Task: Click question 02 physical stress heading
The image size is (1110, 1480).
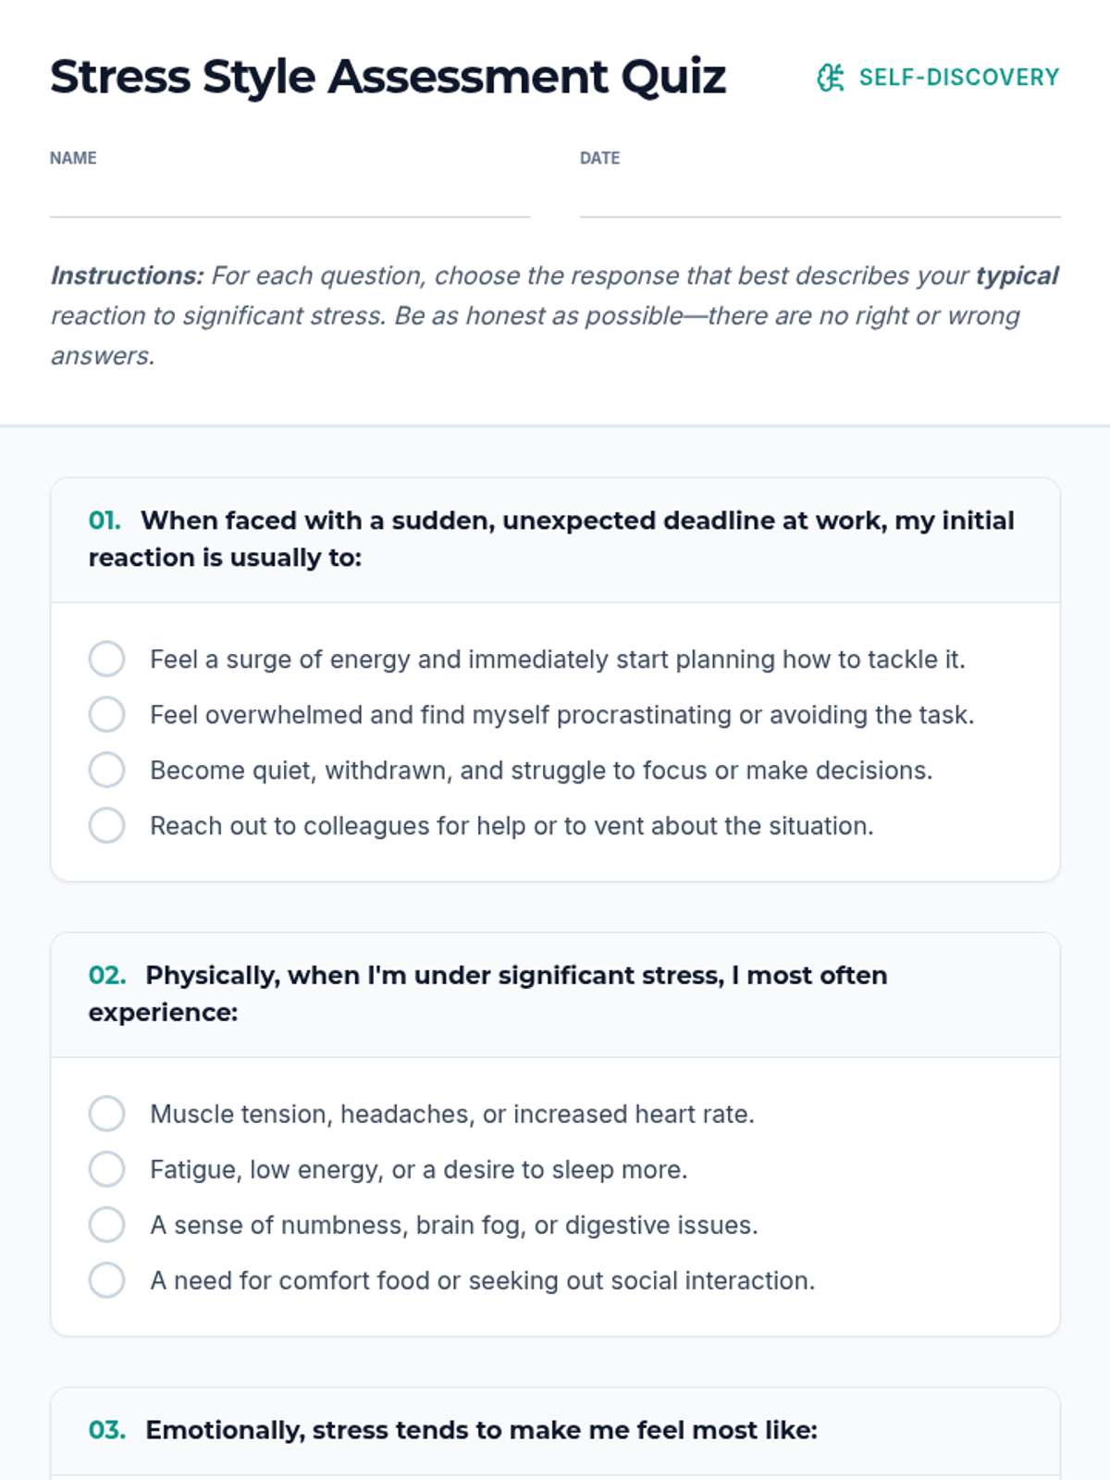Action: tap(487, 993)
